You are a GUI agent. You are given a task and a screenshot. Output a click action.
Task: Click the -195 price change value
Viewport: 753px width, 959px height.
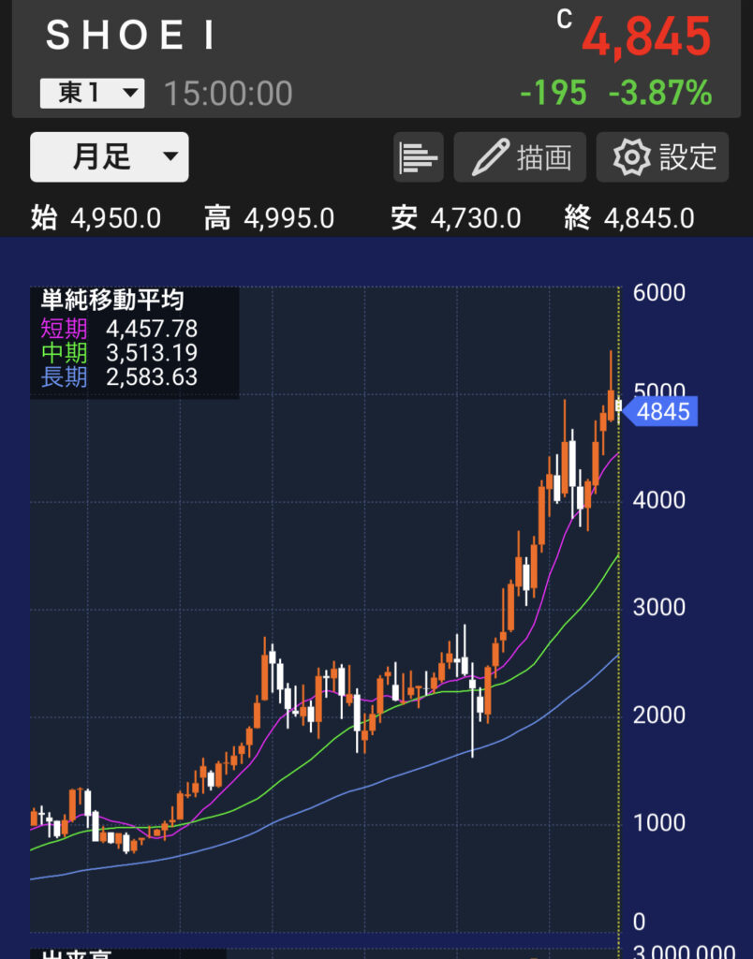[553, 93]
